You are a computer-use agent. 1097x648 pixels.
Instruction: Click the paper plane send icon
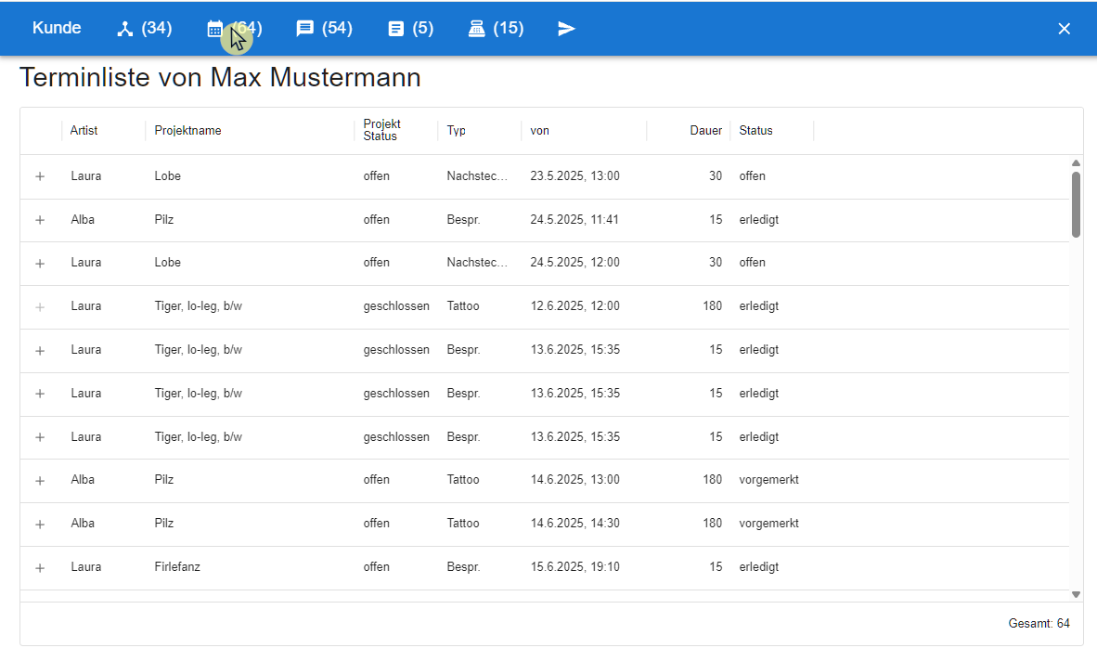(x=566, y=29)
